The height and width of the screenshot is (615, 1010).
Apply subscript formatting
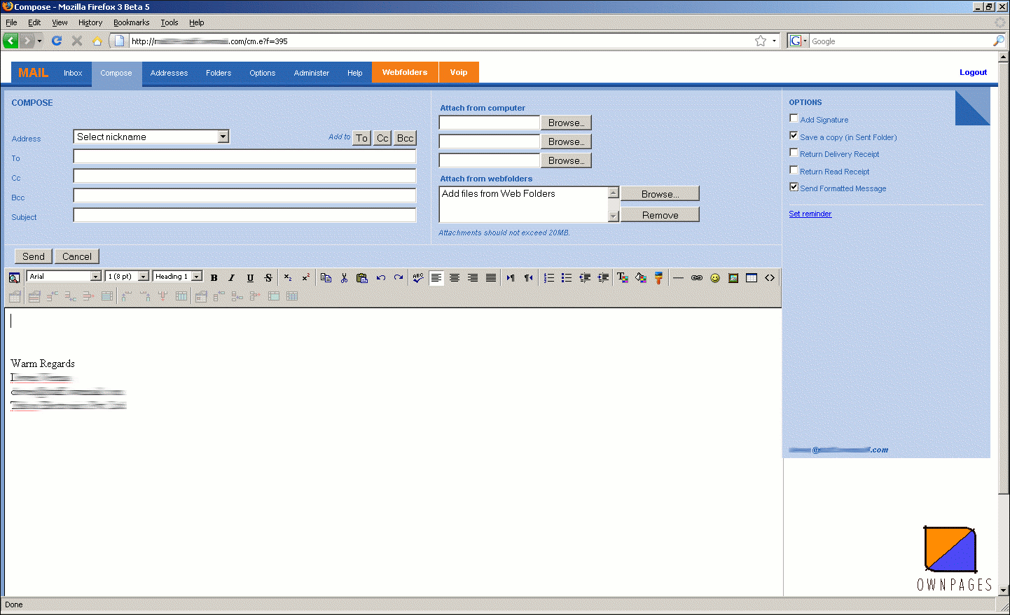[x=288, y=278]
